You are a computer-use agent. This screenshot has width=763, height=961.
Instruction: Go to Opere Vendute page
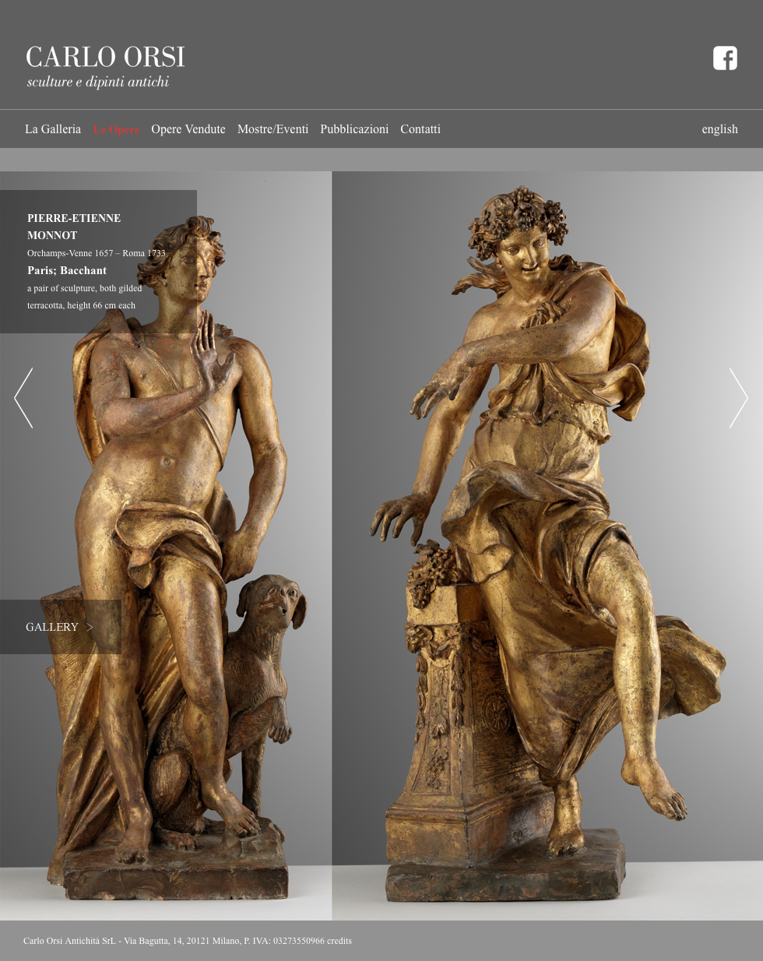[188, 129]
